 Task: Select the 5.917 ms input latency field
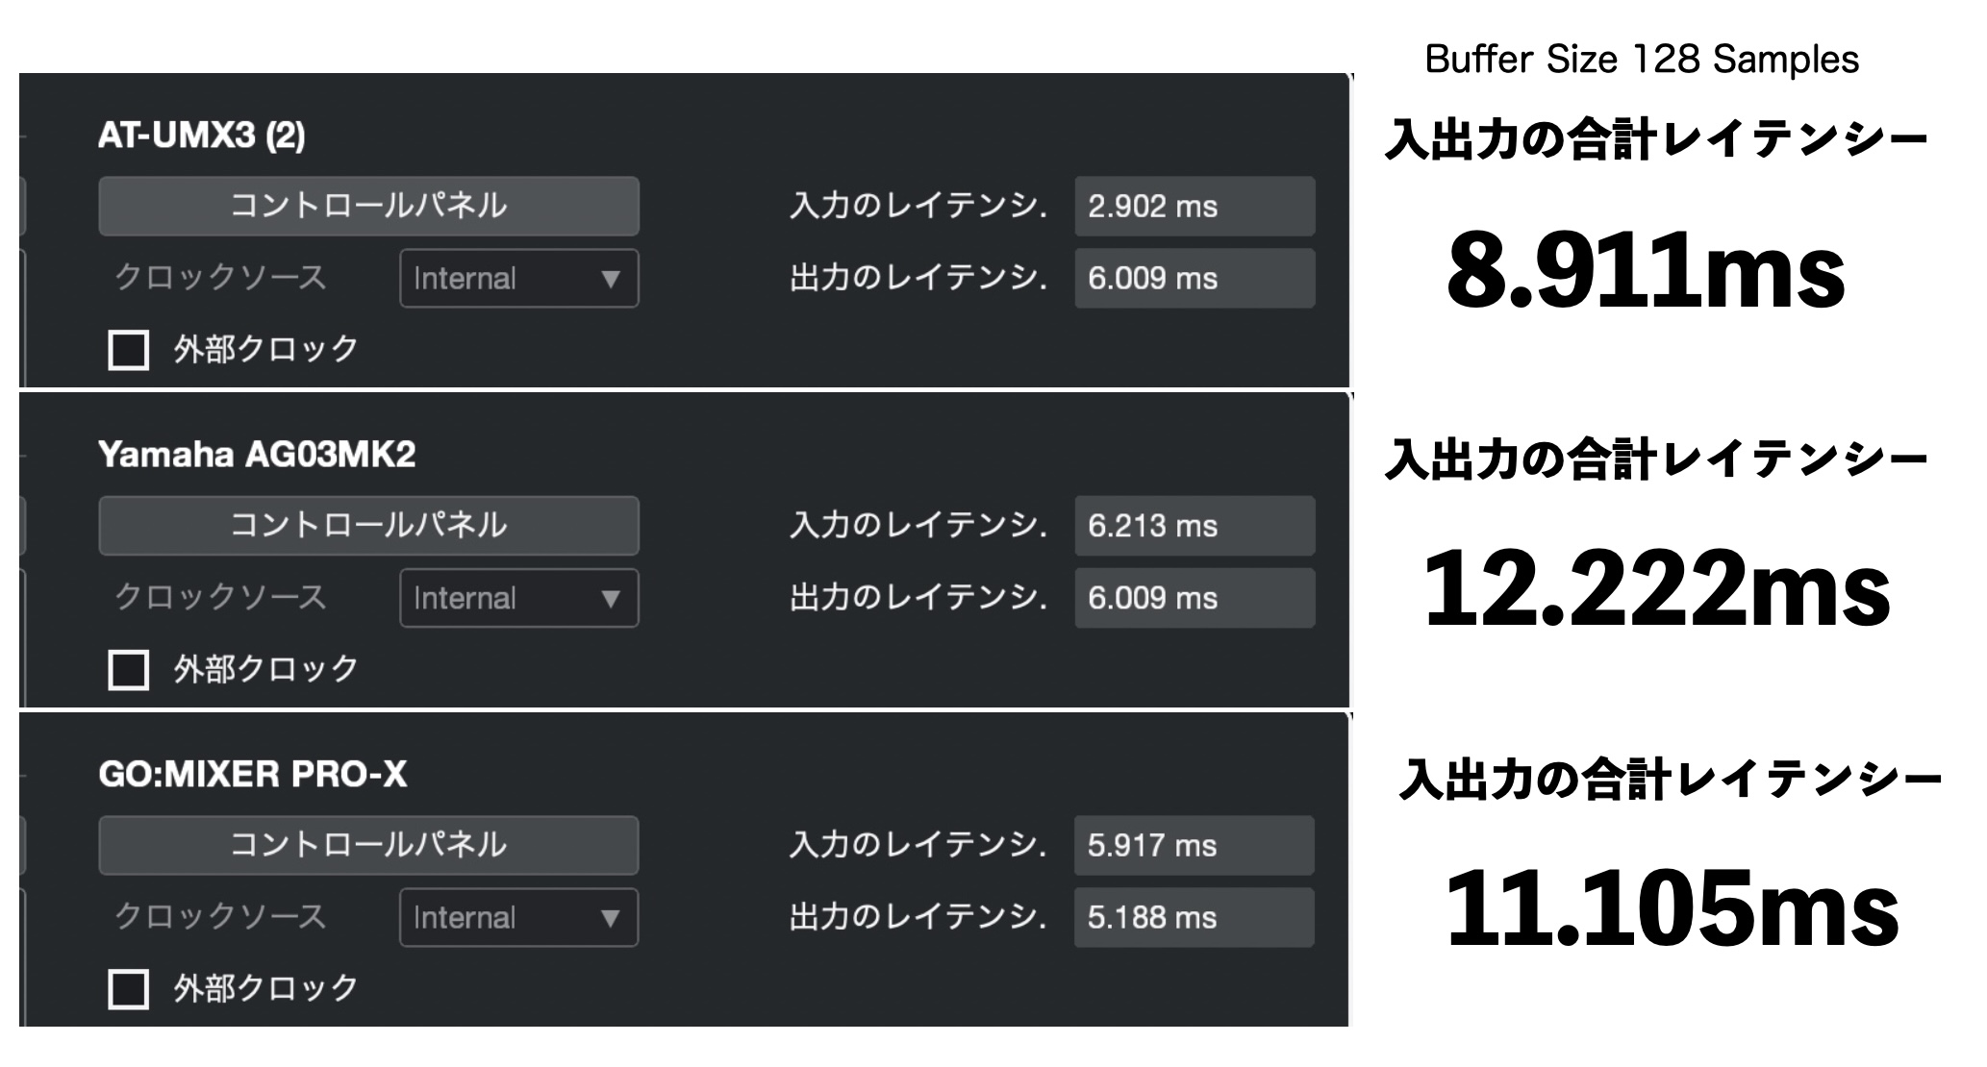(1195, 845)
